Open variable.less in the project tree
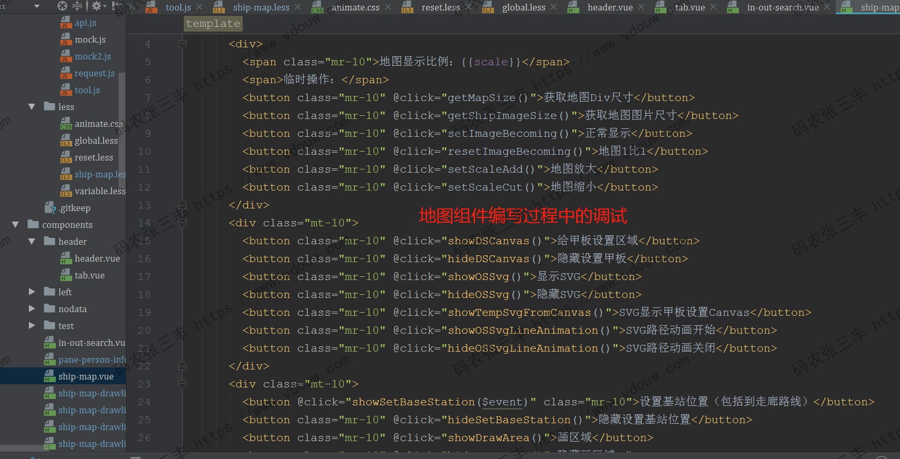The image size is (900, 459). click(100, 191)
